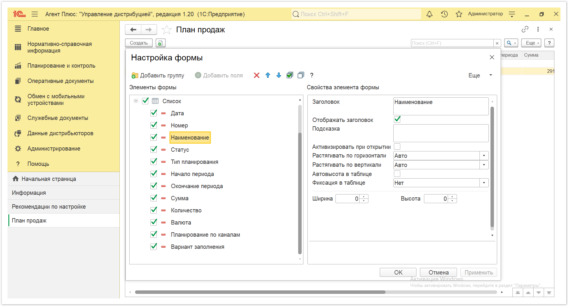
Task: Increase Ширина with the up stepper
Action: (x=364, y=197)
